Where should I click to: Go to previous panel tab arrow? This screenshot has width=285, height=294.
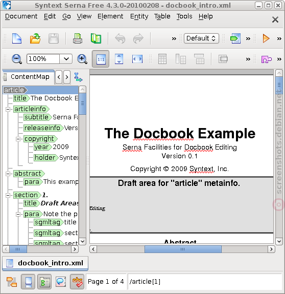(59, 77)
